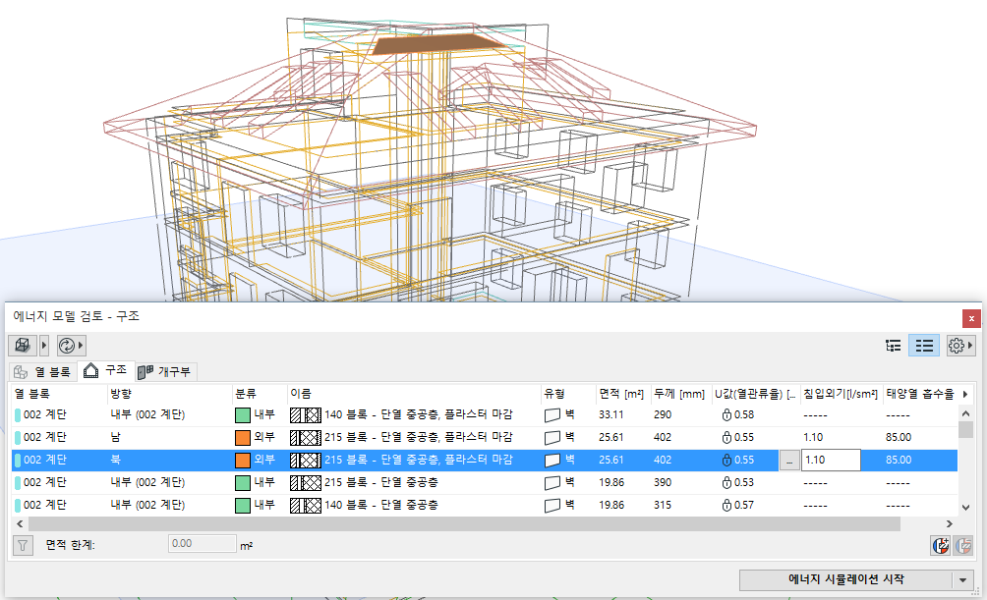Toggle the U value lock in the selected 북 row
The height and width of the screenshot is (600, 987).
(x=726, y=460)
